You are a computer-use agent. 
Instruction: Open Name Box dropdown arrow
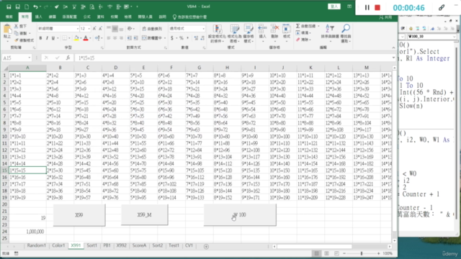pyautogui.click(x=30, y=58)
